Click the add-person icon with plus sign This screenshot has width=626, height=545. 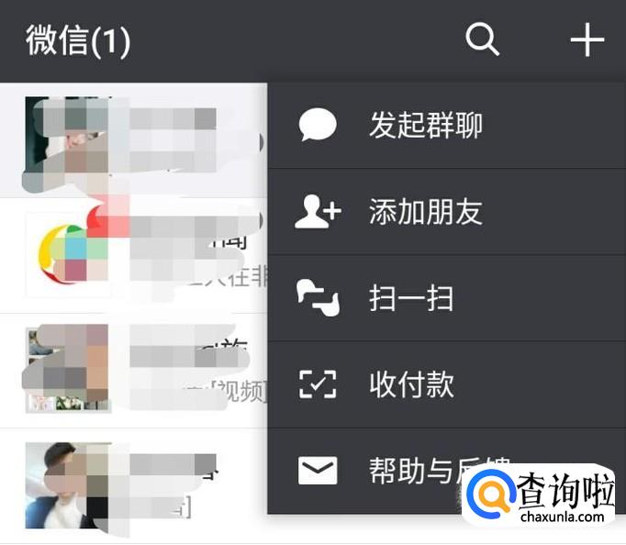pyautogui.click(x=318, y=211)
